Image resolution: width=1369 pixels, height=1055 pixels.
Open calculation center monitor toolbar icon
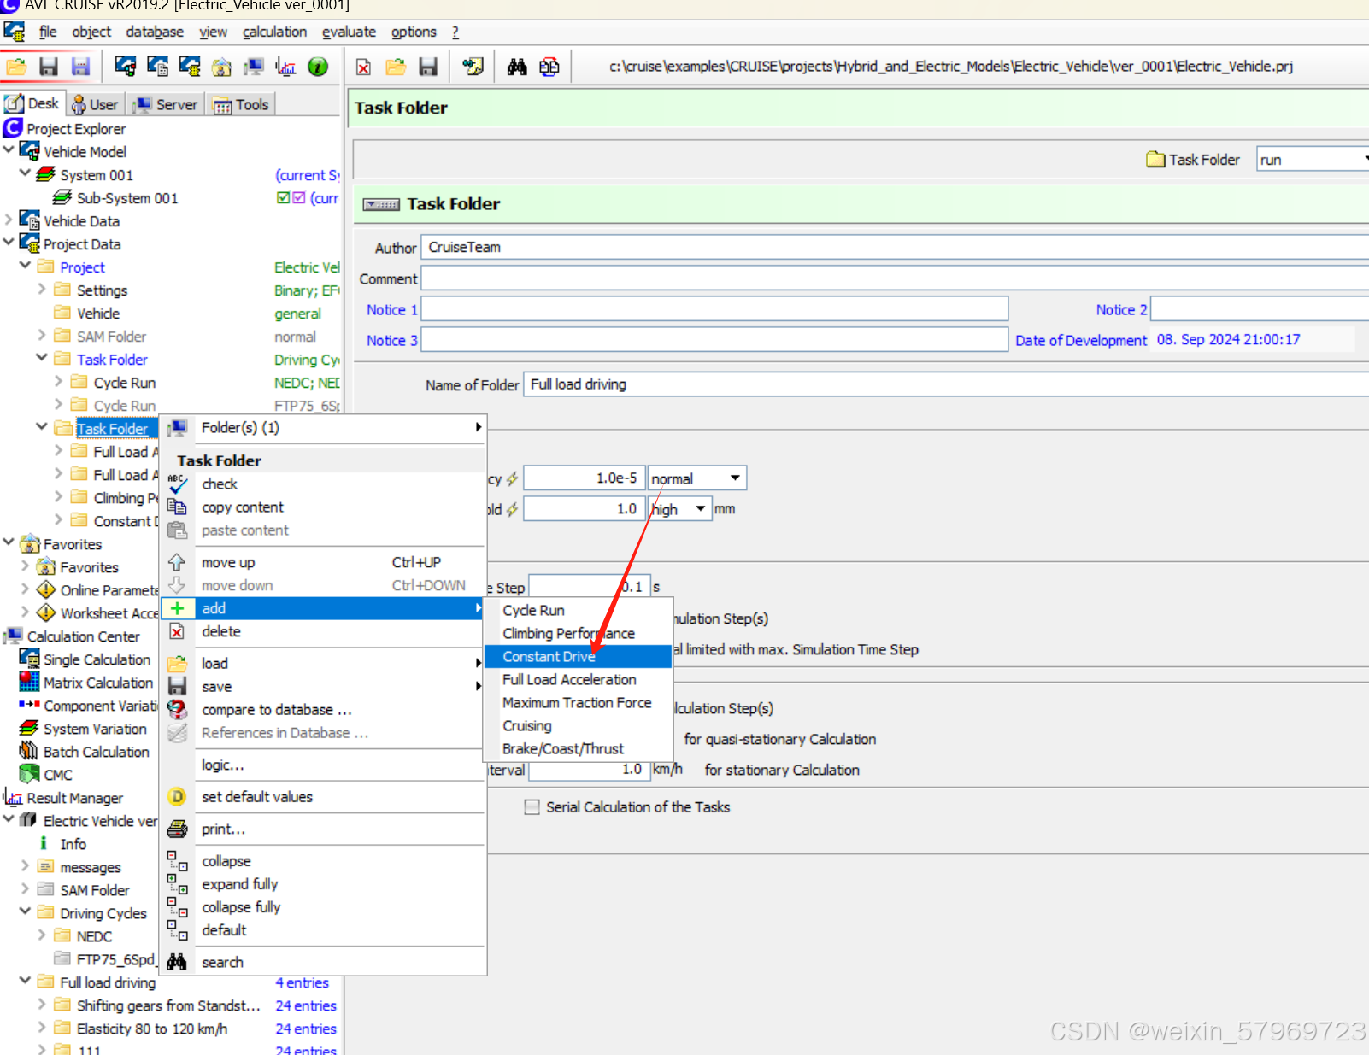click(x=254, y=66)
